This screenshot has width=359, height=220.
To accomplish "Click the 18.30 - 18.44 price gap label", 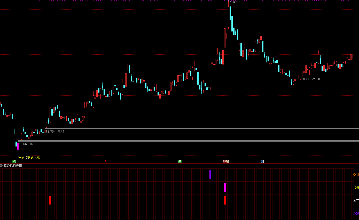I will (55, 132).
